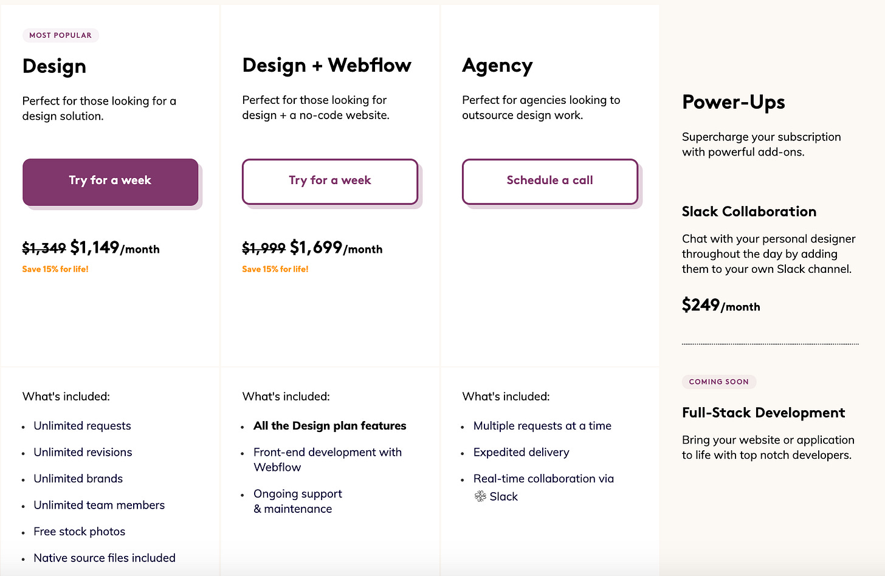885x576 pixels.
Task: Click the Schedule a call button
Action: tap(550, 182)
